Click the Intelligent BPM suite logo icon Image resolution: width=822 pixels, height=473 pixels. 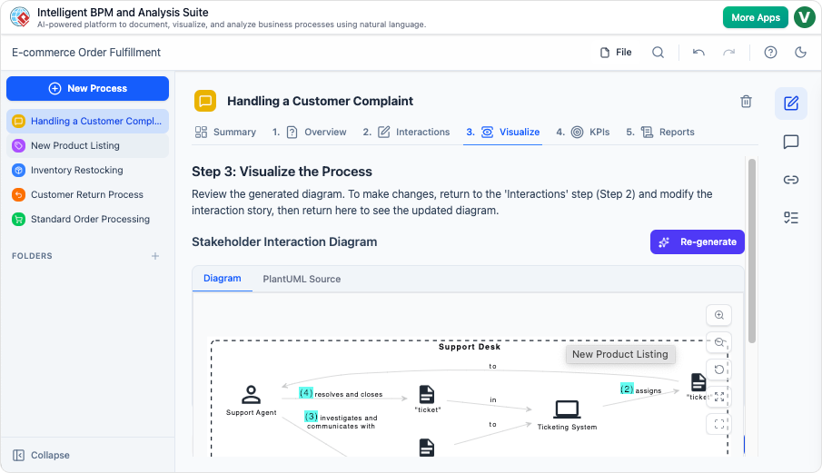[21, 16]
